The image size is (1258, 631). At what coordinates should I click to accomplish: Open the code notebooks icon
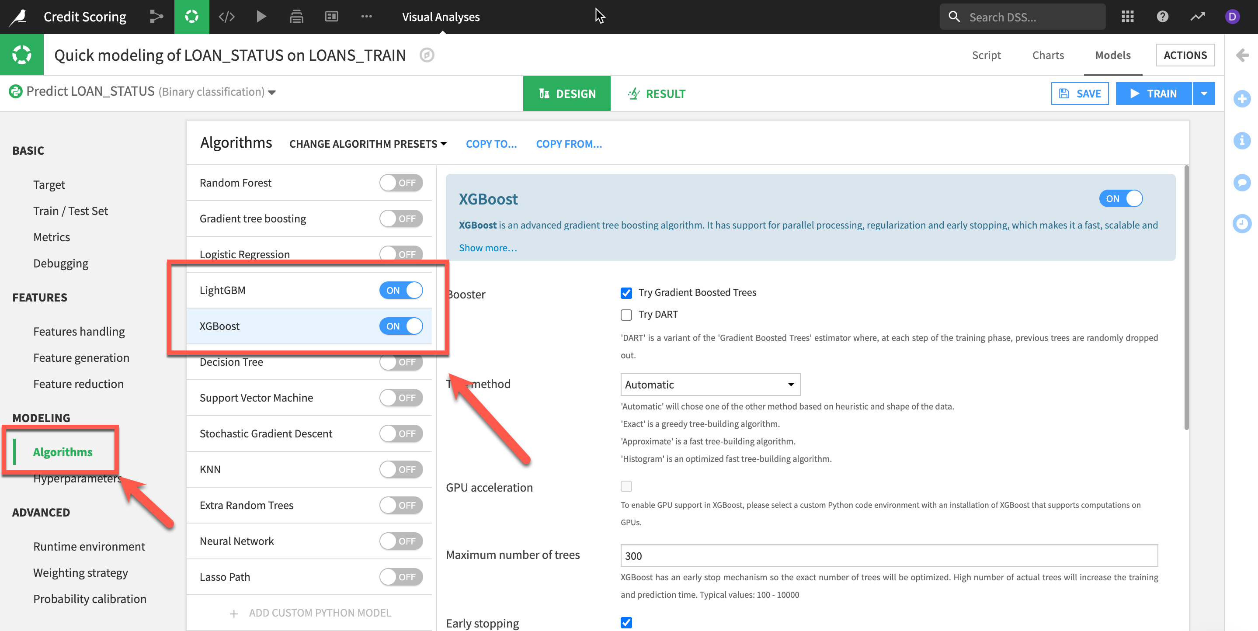226,17
